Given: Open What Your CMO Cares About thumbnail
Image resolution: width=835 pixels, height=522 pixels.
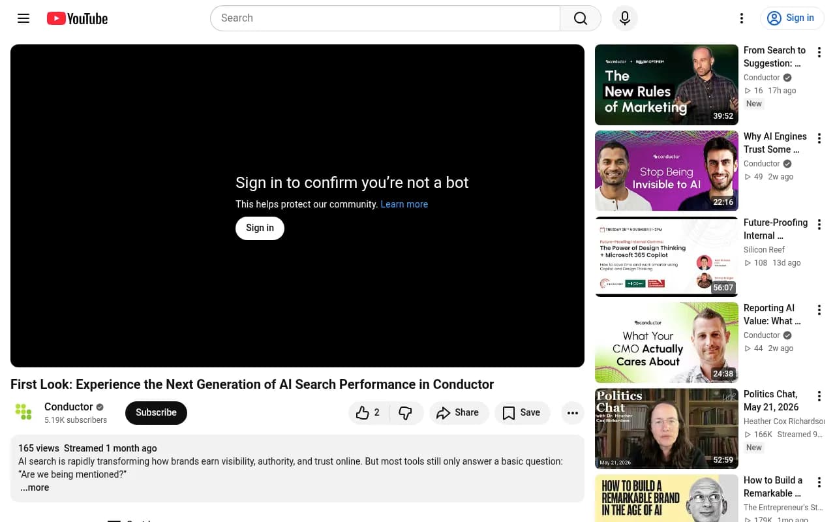Looking at the screenshot, I should [x=667, y=343].
